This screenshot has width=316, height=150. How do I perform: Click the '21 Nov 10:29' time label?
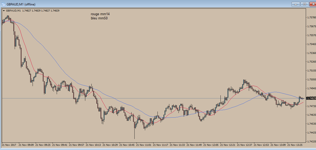coord(110,145)
